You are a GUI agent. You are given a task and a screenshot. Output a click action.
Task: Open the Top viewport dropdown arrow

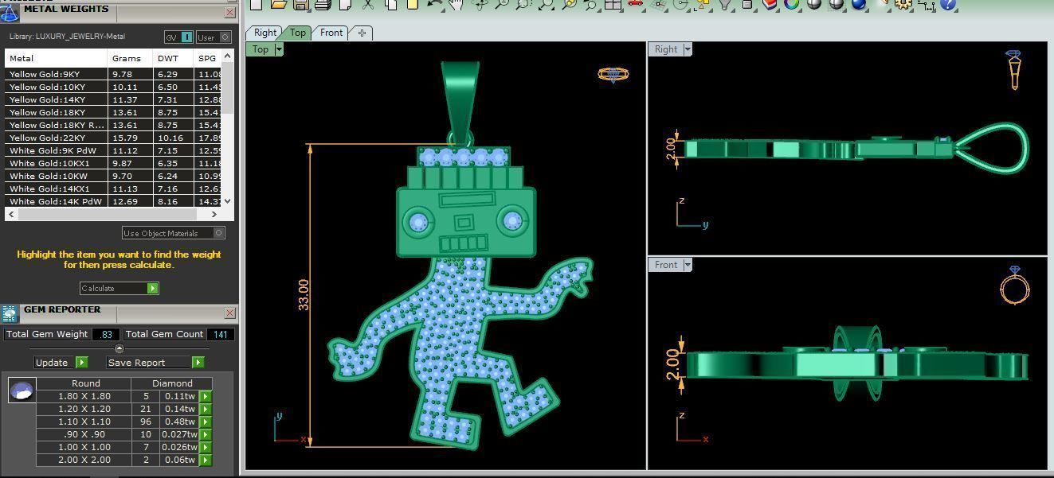279,49
